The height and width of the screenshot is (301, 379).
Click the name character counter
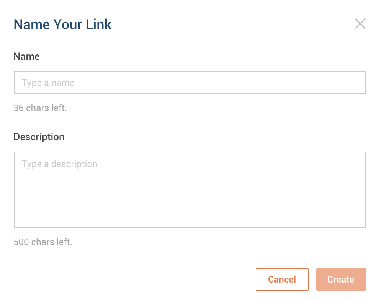pos(40,108)
